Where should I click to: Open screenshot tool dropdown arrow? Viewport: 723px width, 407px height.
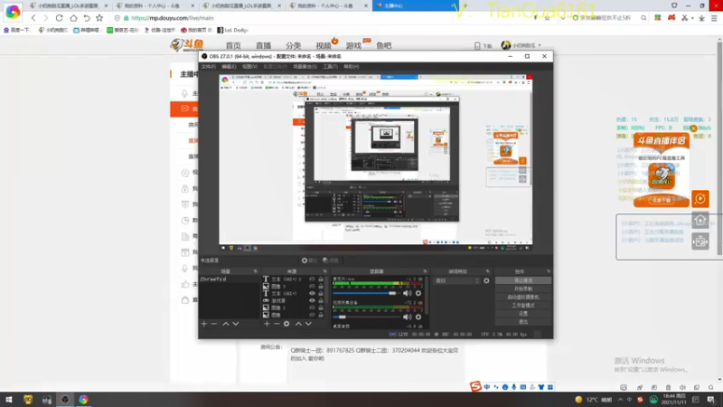(x=692, y=18)
